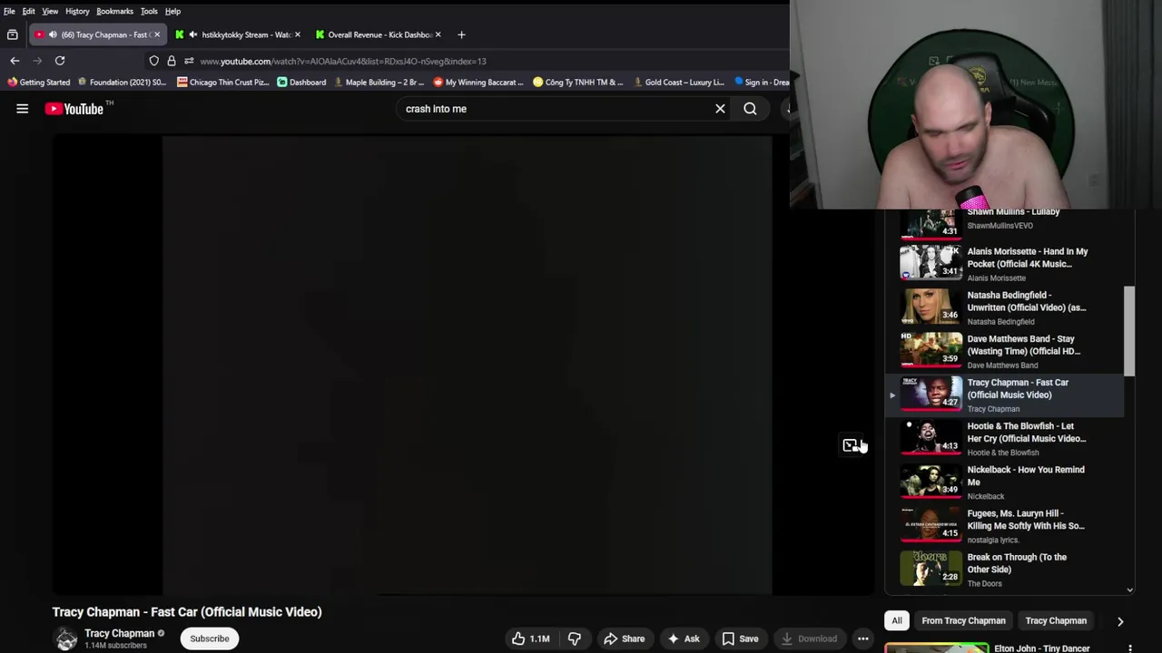This screenshot has width=1162, height=653.
Task: Click the Tracy Chapman channel avatar
Action: pyautogui.click(x=66, y=638)
